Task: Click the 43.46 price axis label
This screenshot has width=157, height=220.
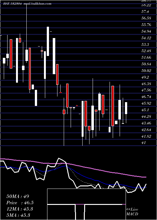Action: pyautogui.click(x=146, y=123)
